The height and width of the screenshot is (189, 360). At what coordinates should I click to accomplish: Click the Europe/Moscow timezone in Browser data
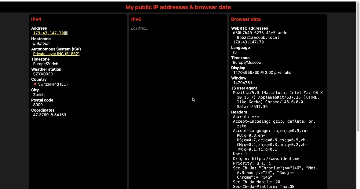tap(247, 62)
